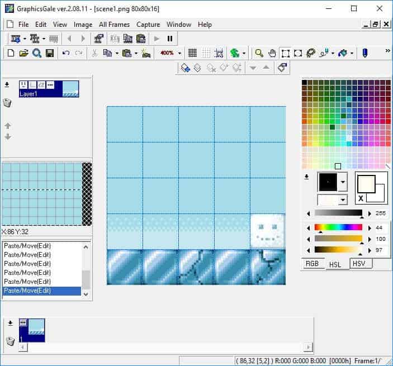Open the onion-skin dropdown arrow
393x366 pixels.
click(244, 53)
